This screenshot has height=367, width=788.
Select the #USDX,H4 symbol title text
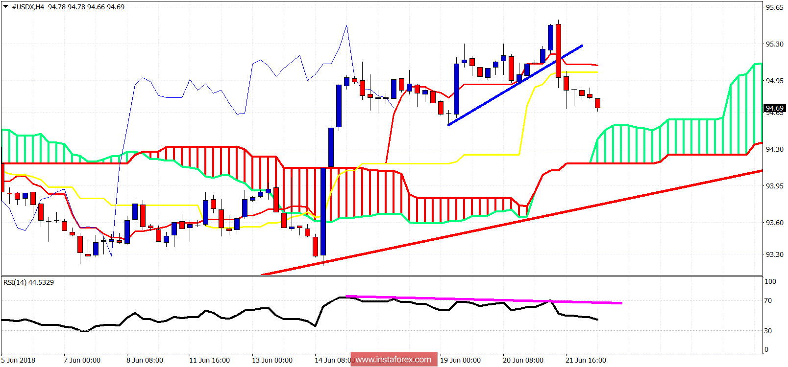pos(27,7)
